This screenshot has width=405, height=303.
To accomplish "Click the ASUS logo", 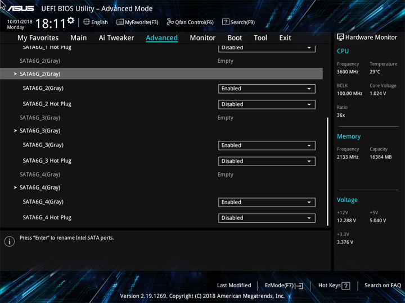I will click(21, 8).
